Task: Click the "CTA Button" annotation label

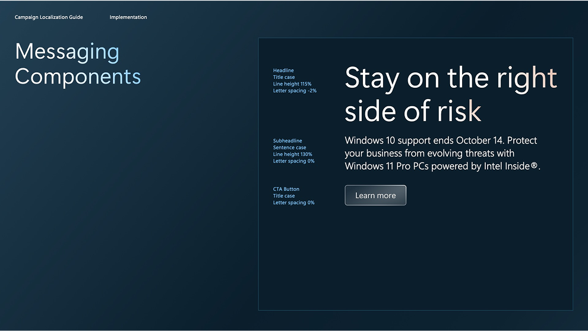Action: tap(286, 189)
